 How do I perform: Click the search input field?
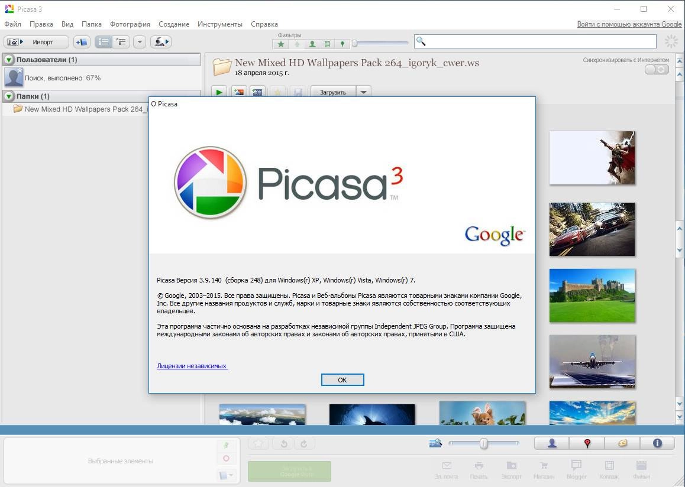pos(535,41)
